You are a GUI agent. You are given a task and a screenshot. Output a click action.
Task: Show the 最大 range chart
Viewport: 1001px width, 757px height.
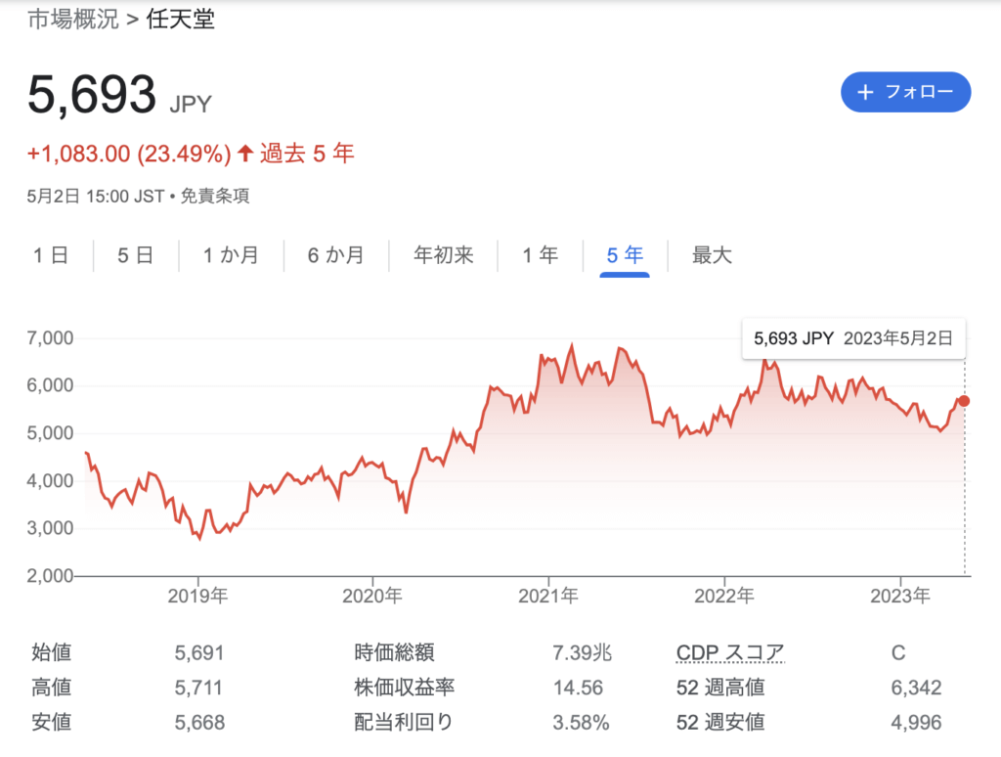712,255
